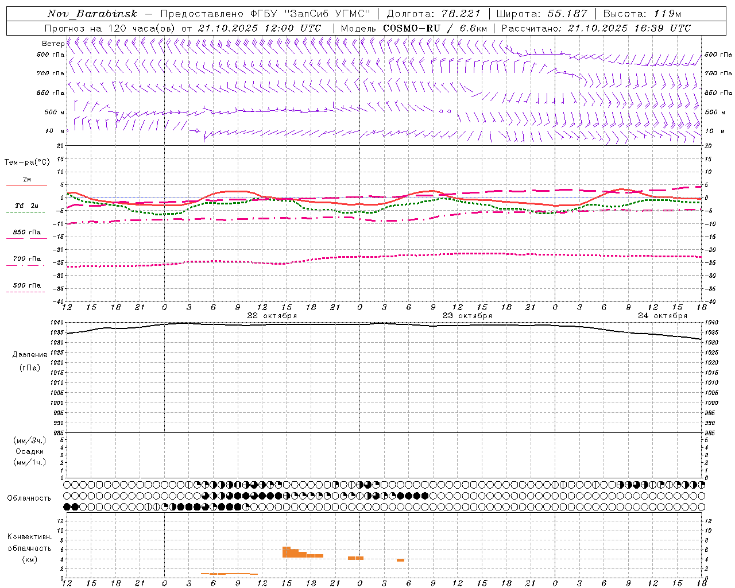This screenshot has height=588, width=735.
Task: Click the Nov_Barabinsk station title
Action: [92, 14]
